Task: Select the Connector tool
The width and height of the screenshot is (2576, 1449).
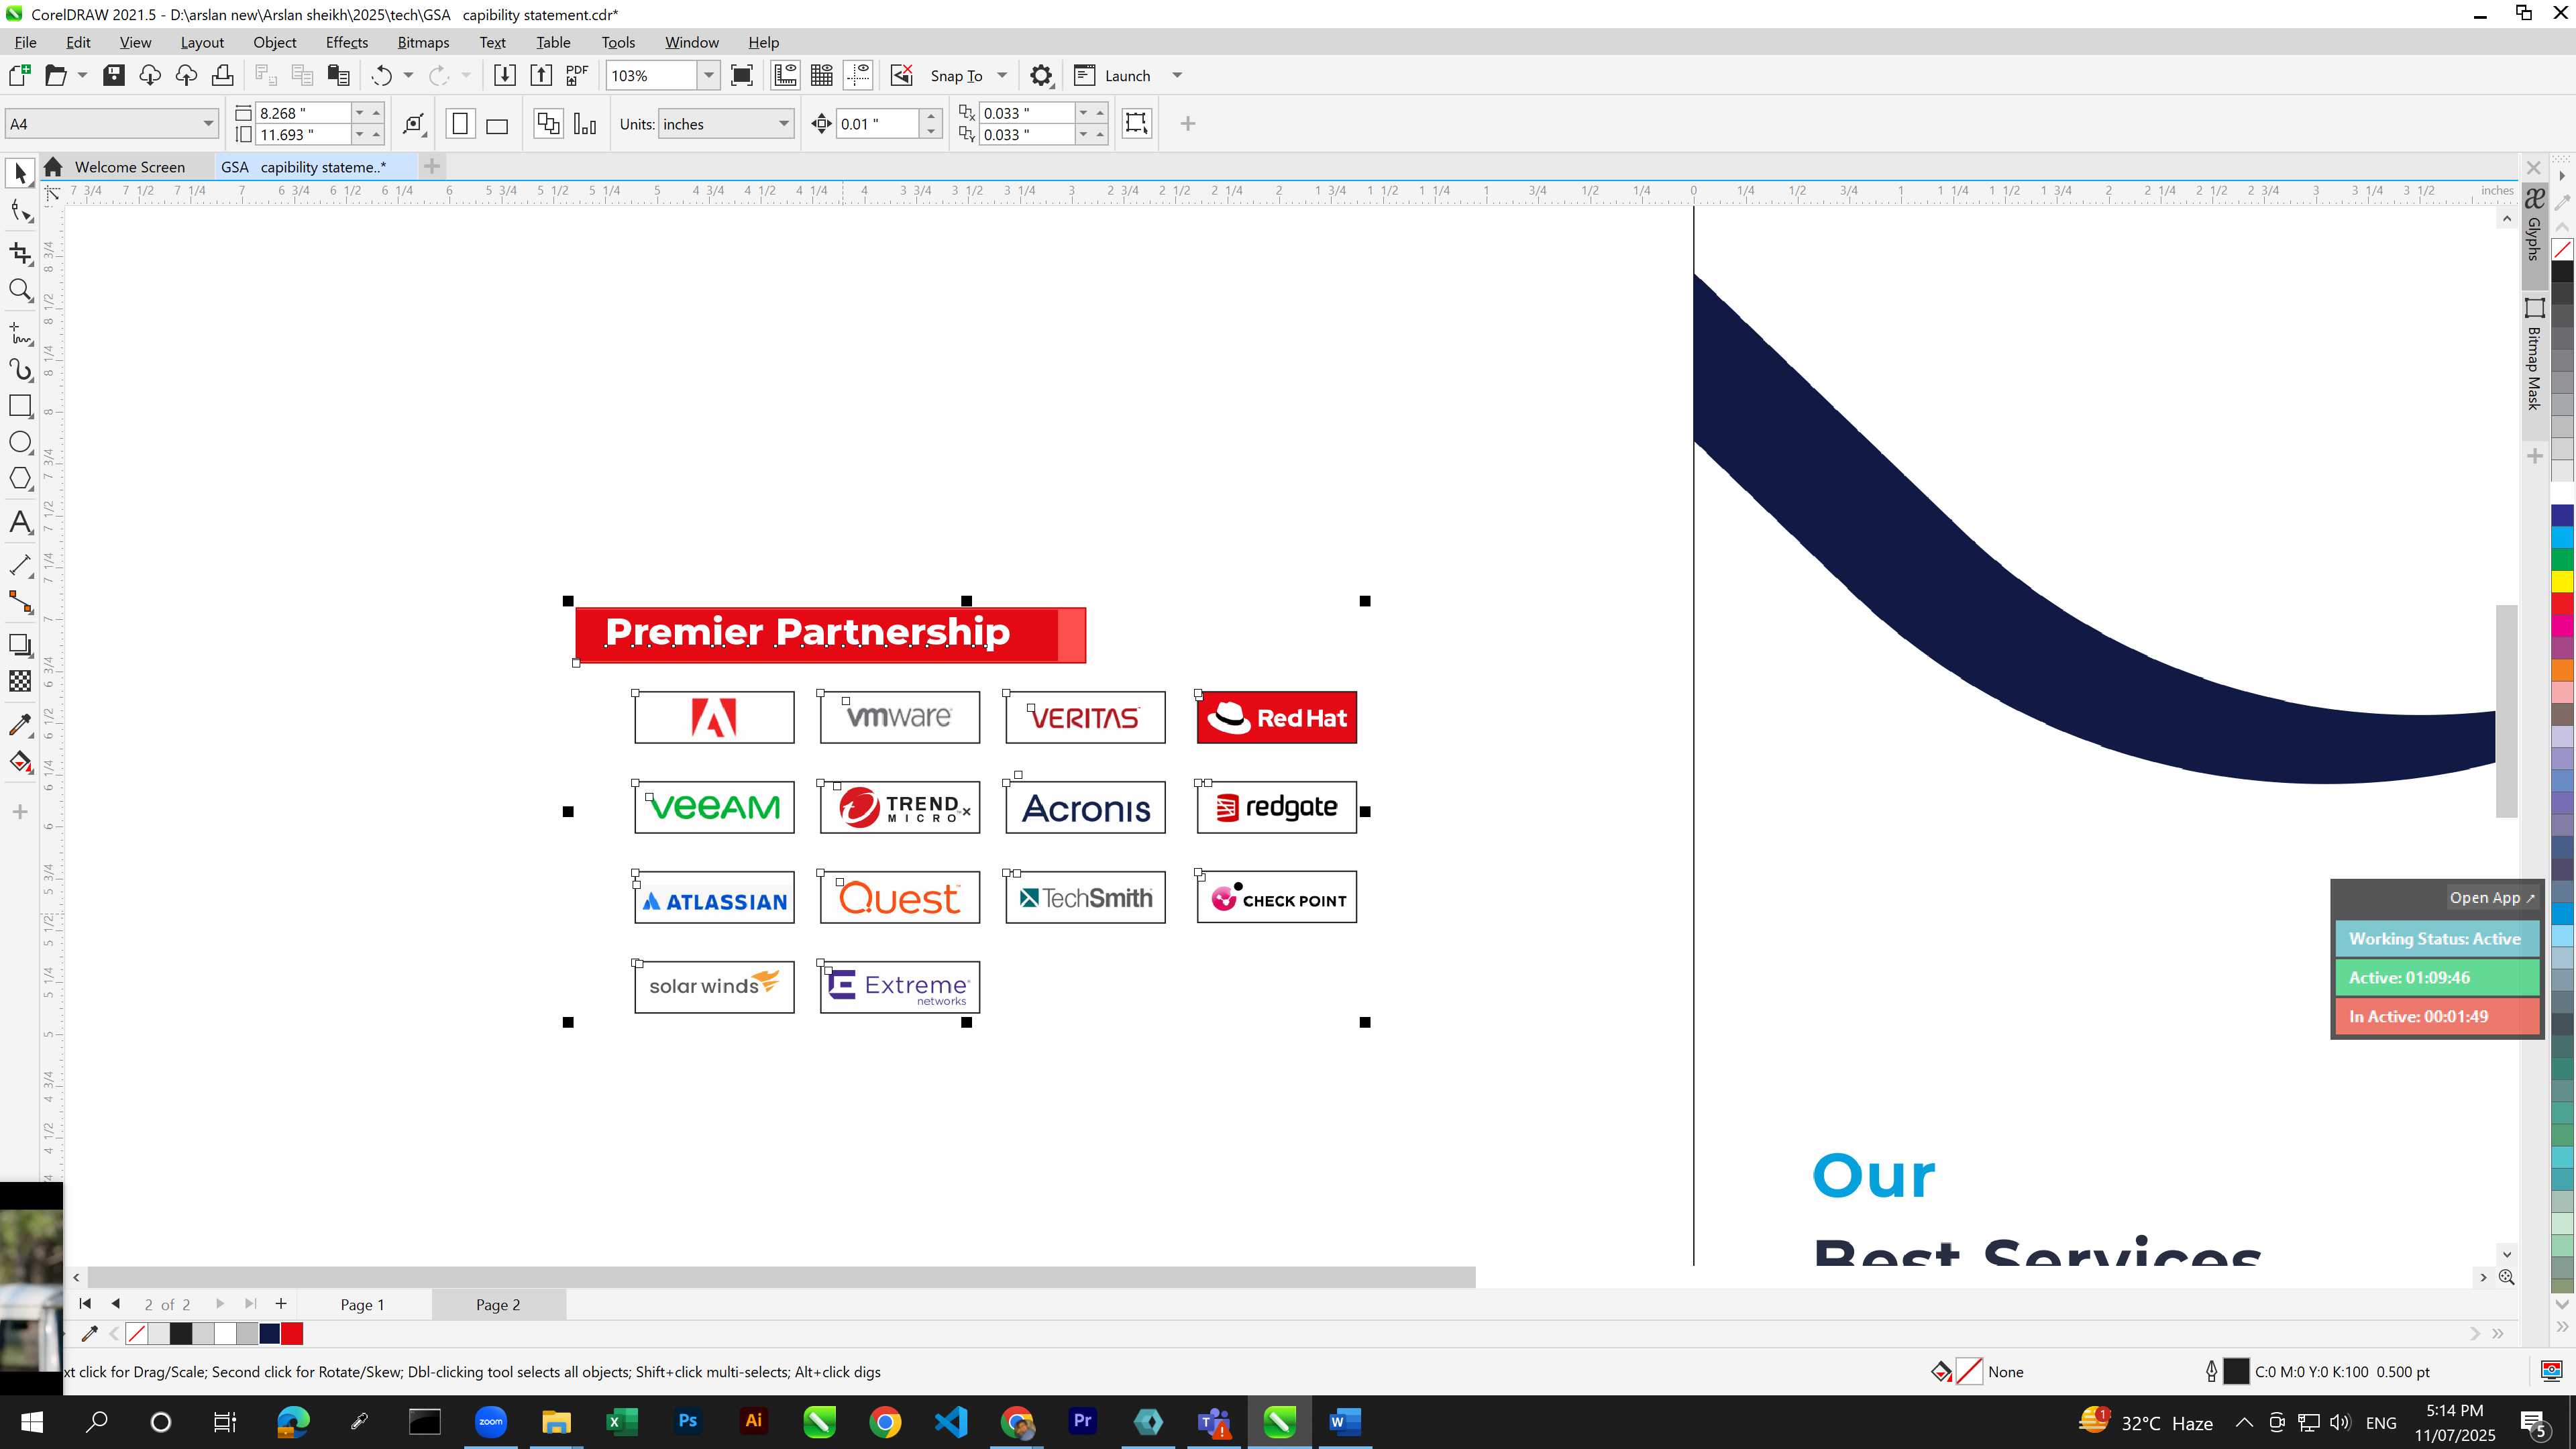Action: [20, 602]
